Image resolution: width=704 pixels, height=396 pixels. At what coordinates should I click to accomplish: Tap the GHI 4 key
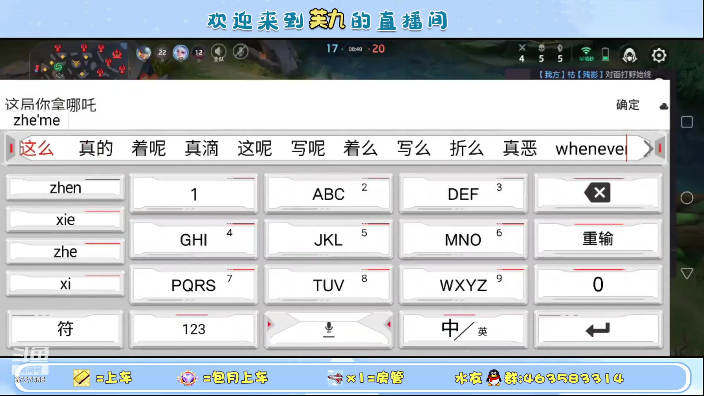[194, 239]
